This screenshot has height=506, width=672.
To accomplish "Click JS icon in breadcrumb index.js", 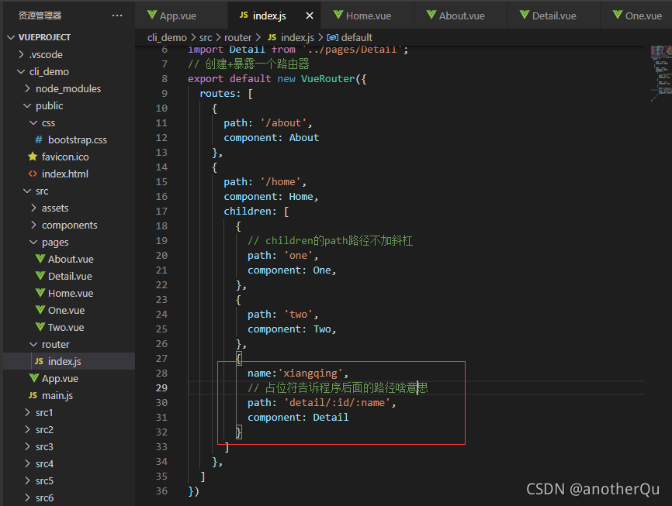I will point(272,37).
